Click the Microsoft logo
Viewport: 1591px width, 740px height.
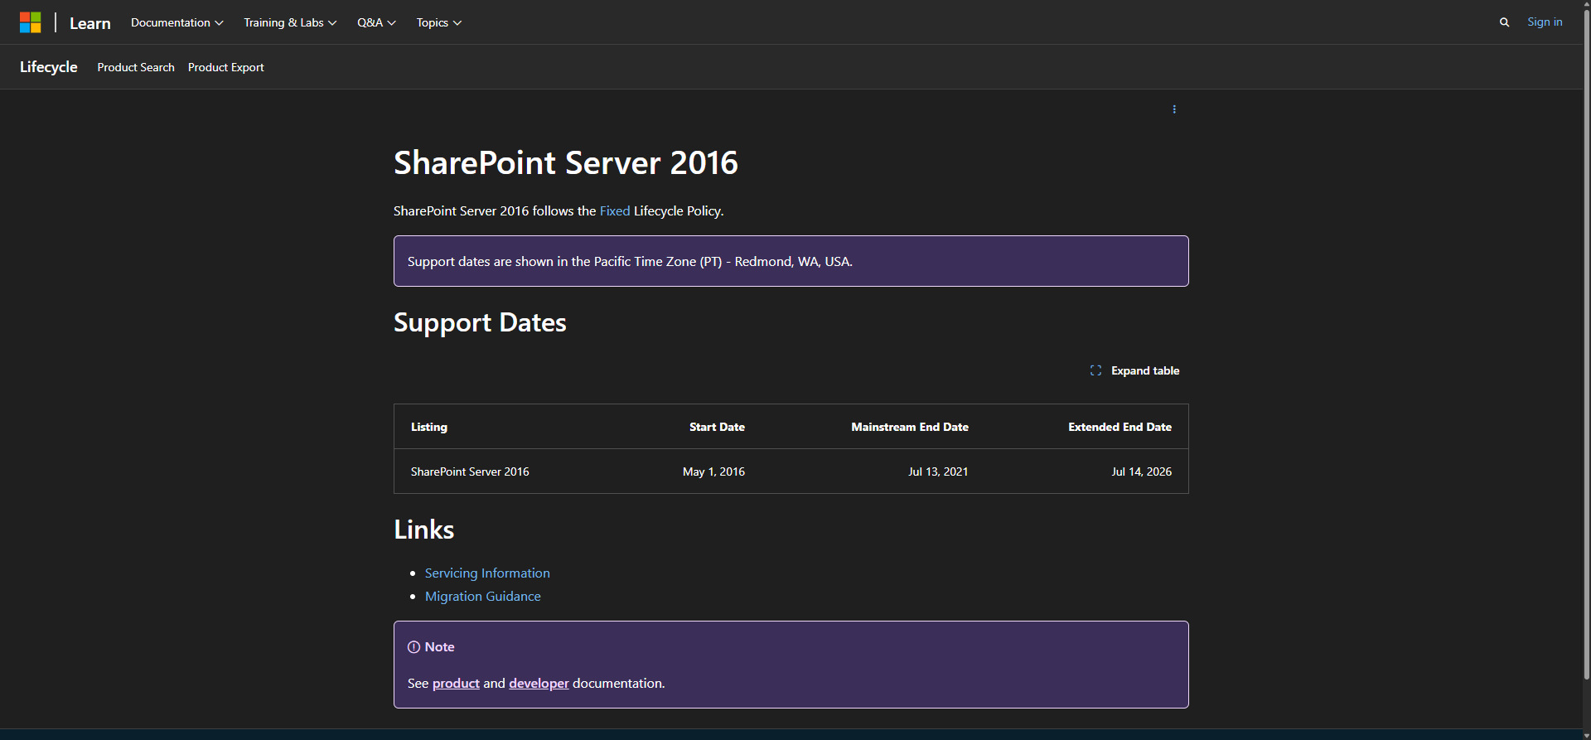click(x=31, y=22)
